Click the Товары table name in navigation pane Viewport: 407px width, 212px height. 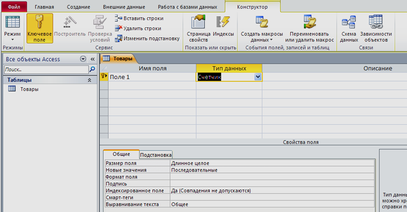point(29,89)
